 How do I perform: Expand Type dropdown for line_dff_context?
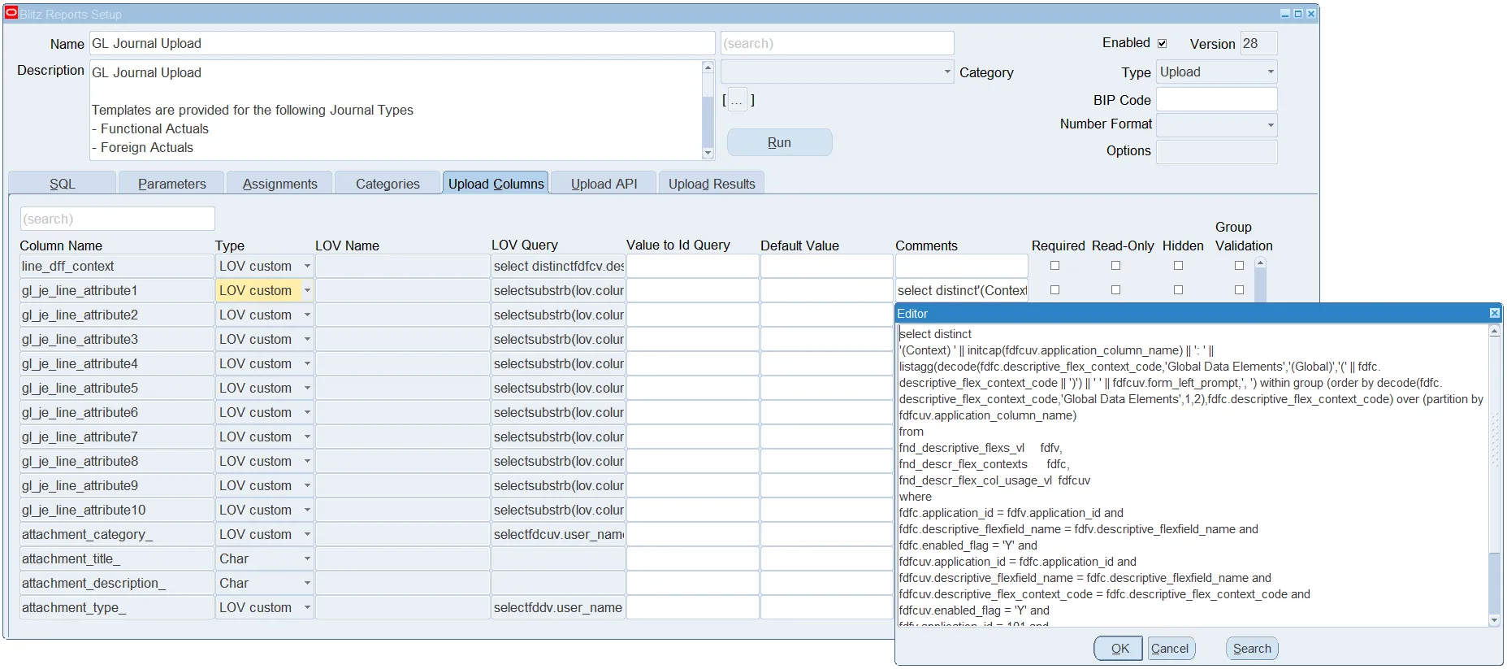tap(307, 266)
